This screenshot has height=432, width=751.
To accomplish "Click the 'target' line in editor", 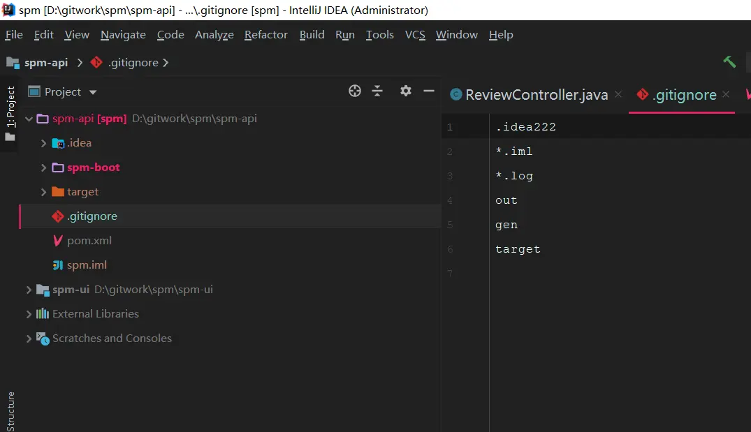I will click(518, 249).
